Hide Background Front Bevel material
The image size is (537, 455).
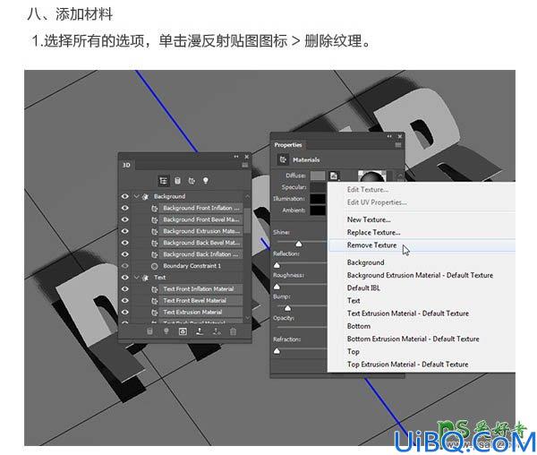[x=125, y=219]
